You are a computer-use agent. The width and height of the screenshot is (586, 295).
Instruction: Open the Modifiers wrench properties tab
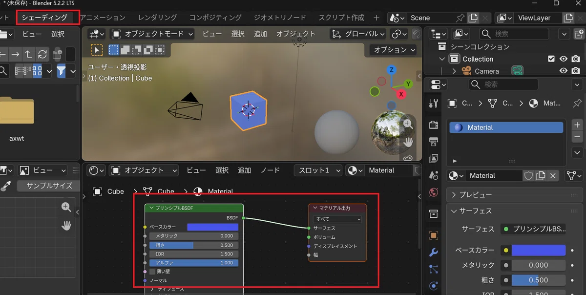coord(434,253)
